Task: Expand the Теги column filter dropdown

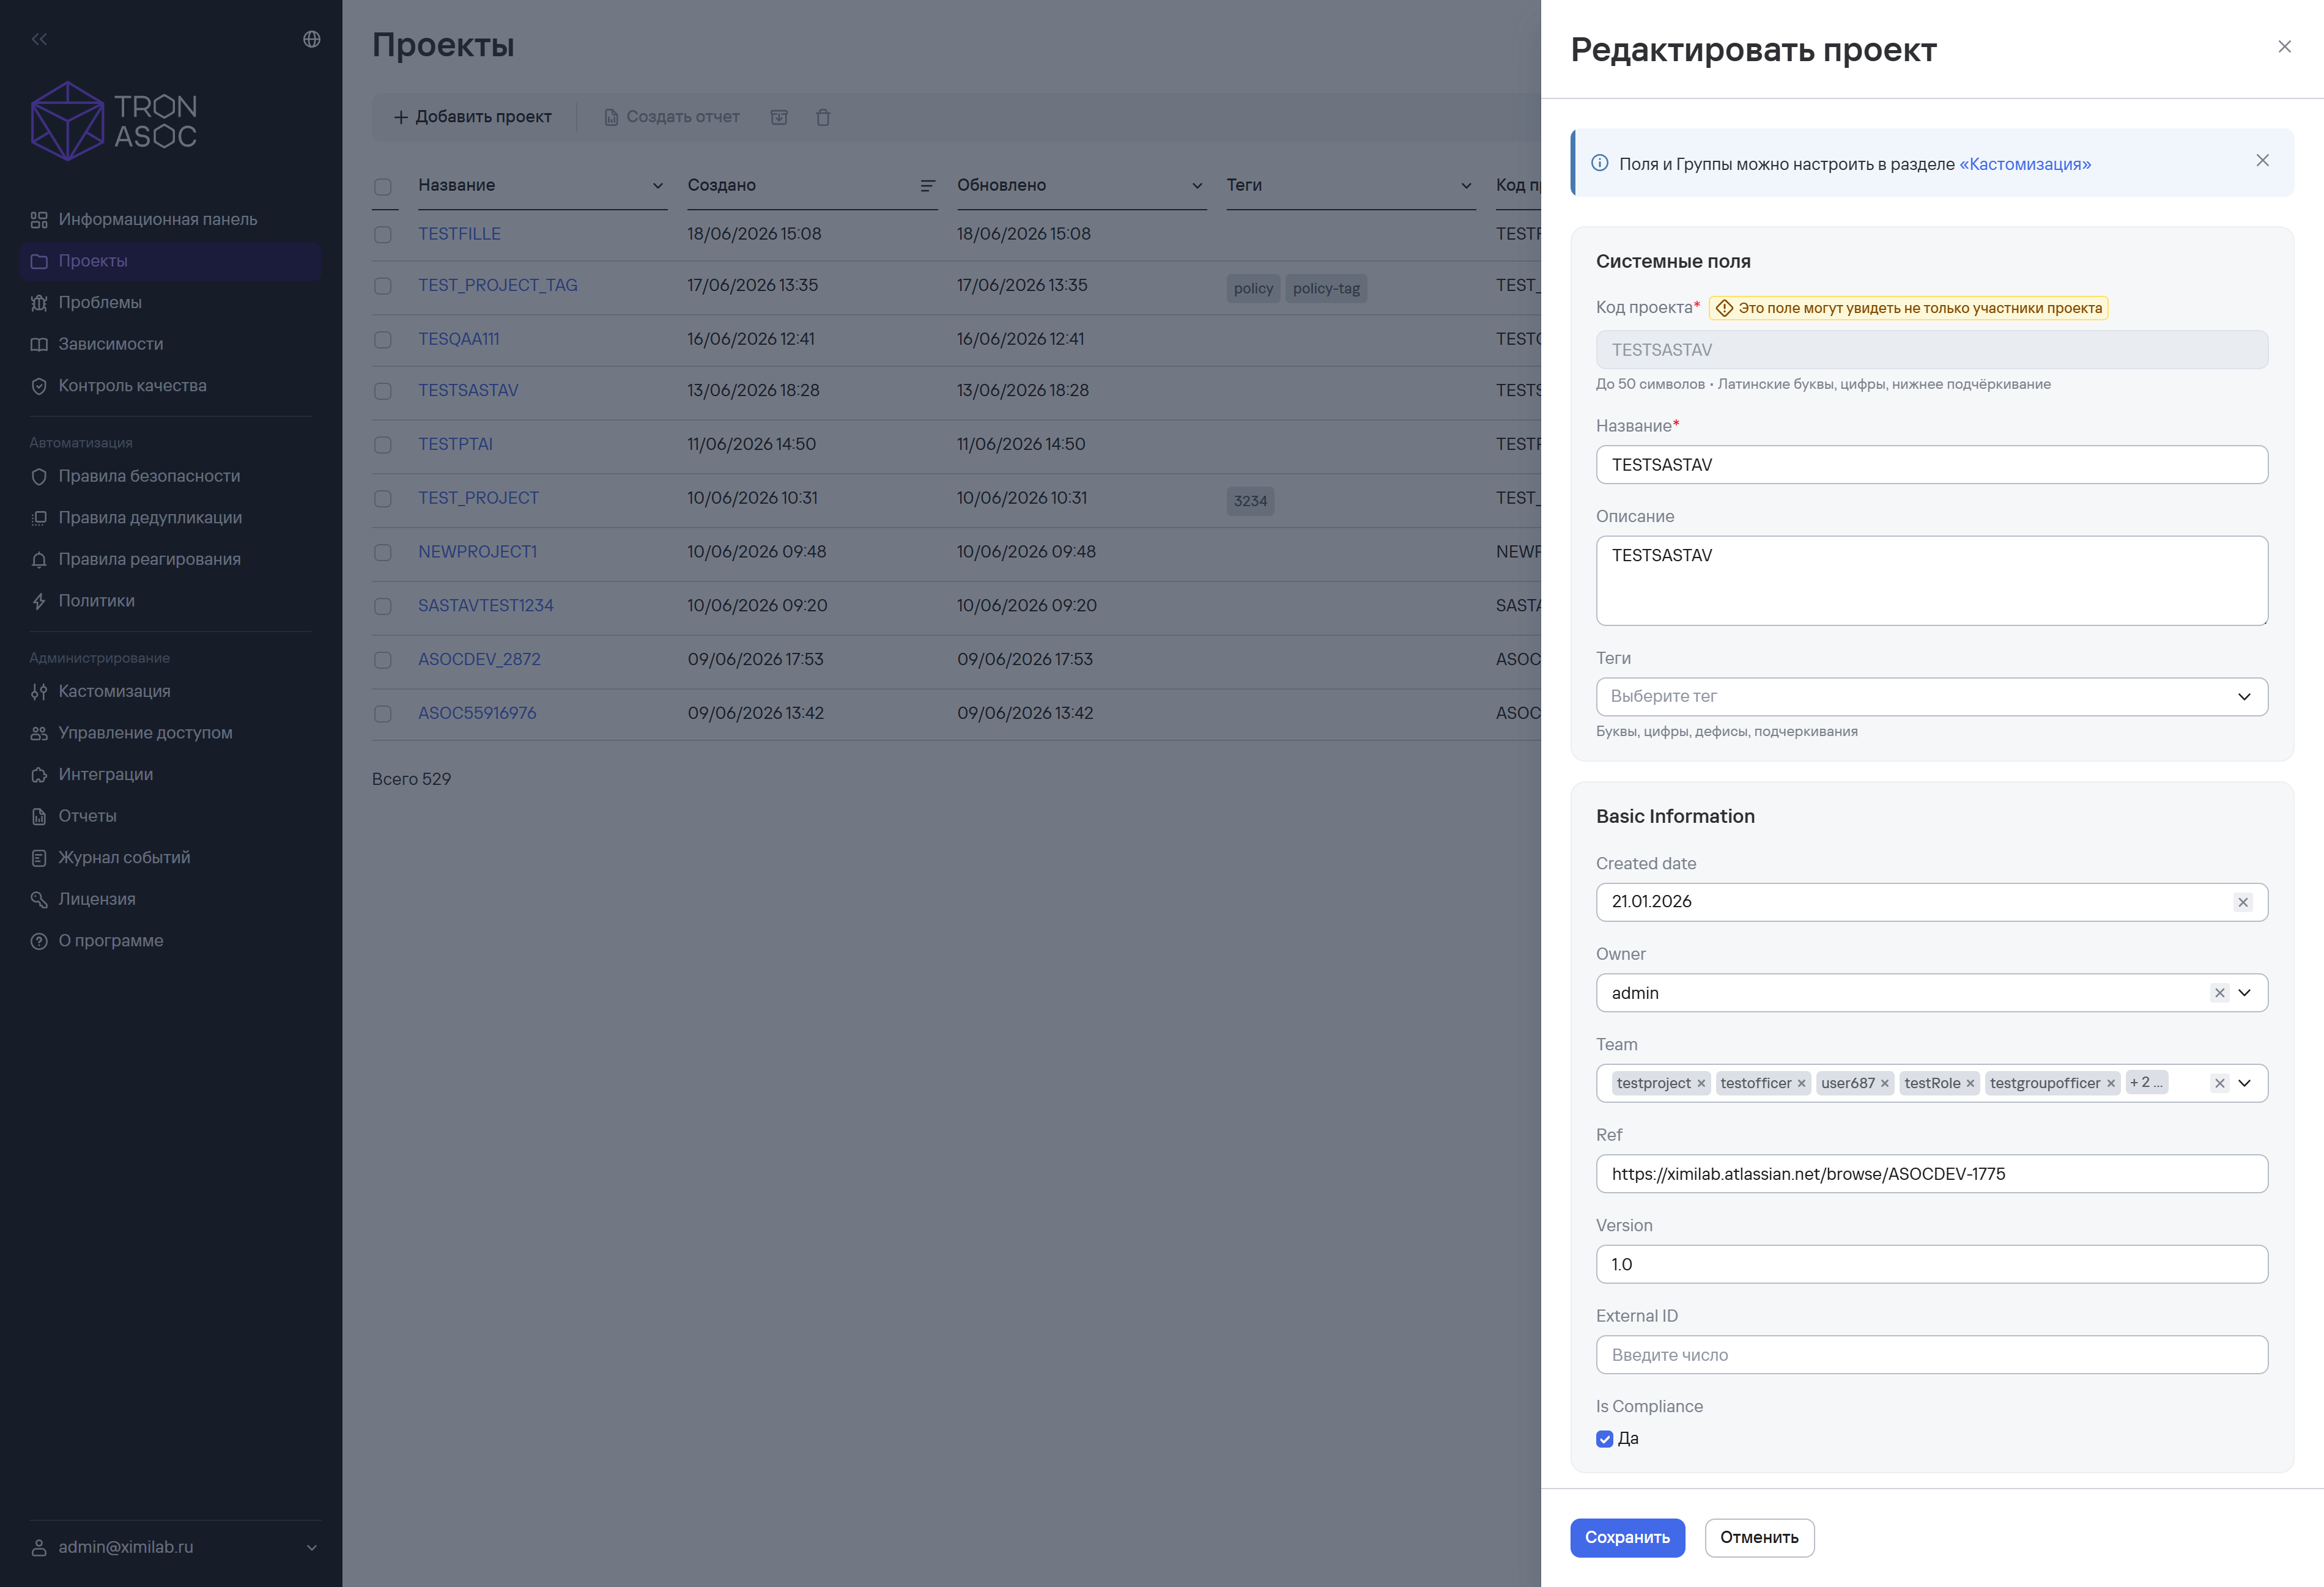Action: [1466, 186]
